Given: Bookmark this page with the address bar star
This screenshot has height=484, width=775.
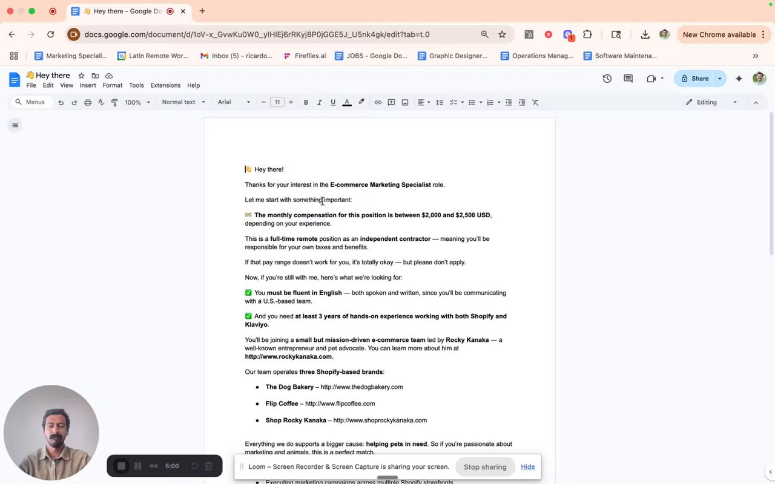Looking at the screenshot, I should point(502,34).
